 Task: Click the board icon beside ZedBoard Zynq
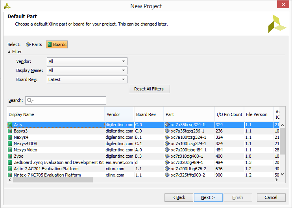tap(10, 163)
